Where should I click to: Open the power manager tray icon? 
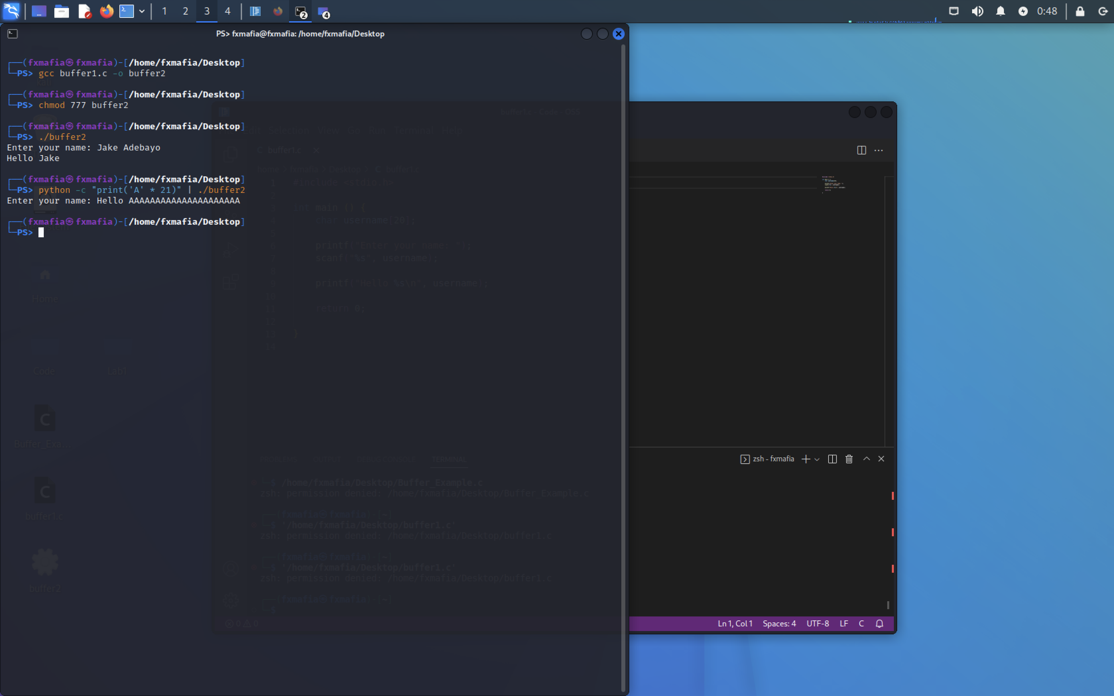point(1023,11)
